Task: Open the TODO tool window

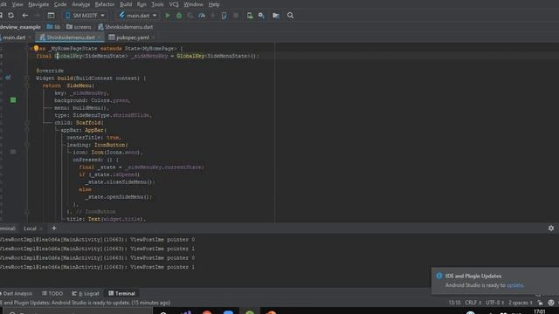Action: pos(52,293)
